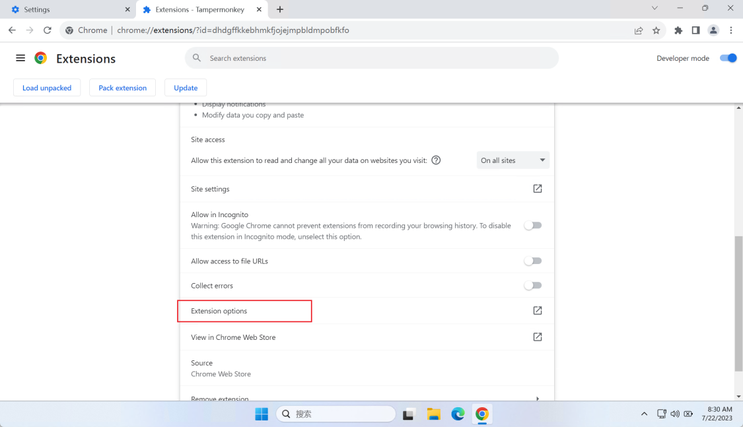This screenshot has height=427, width=743.
Task: Click the scrollbar up arrow
Action: click(x=739, y=108)
